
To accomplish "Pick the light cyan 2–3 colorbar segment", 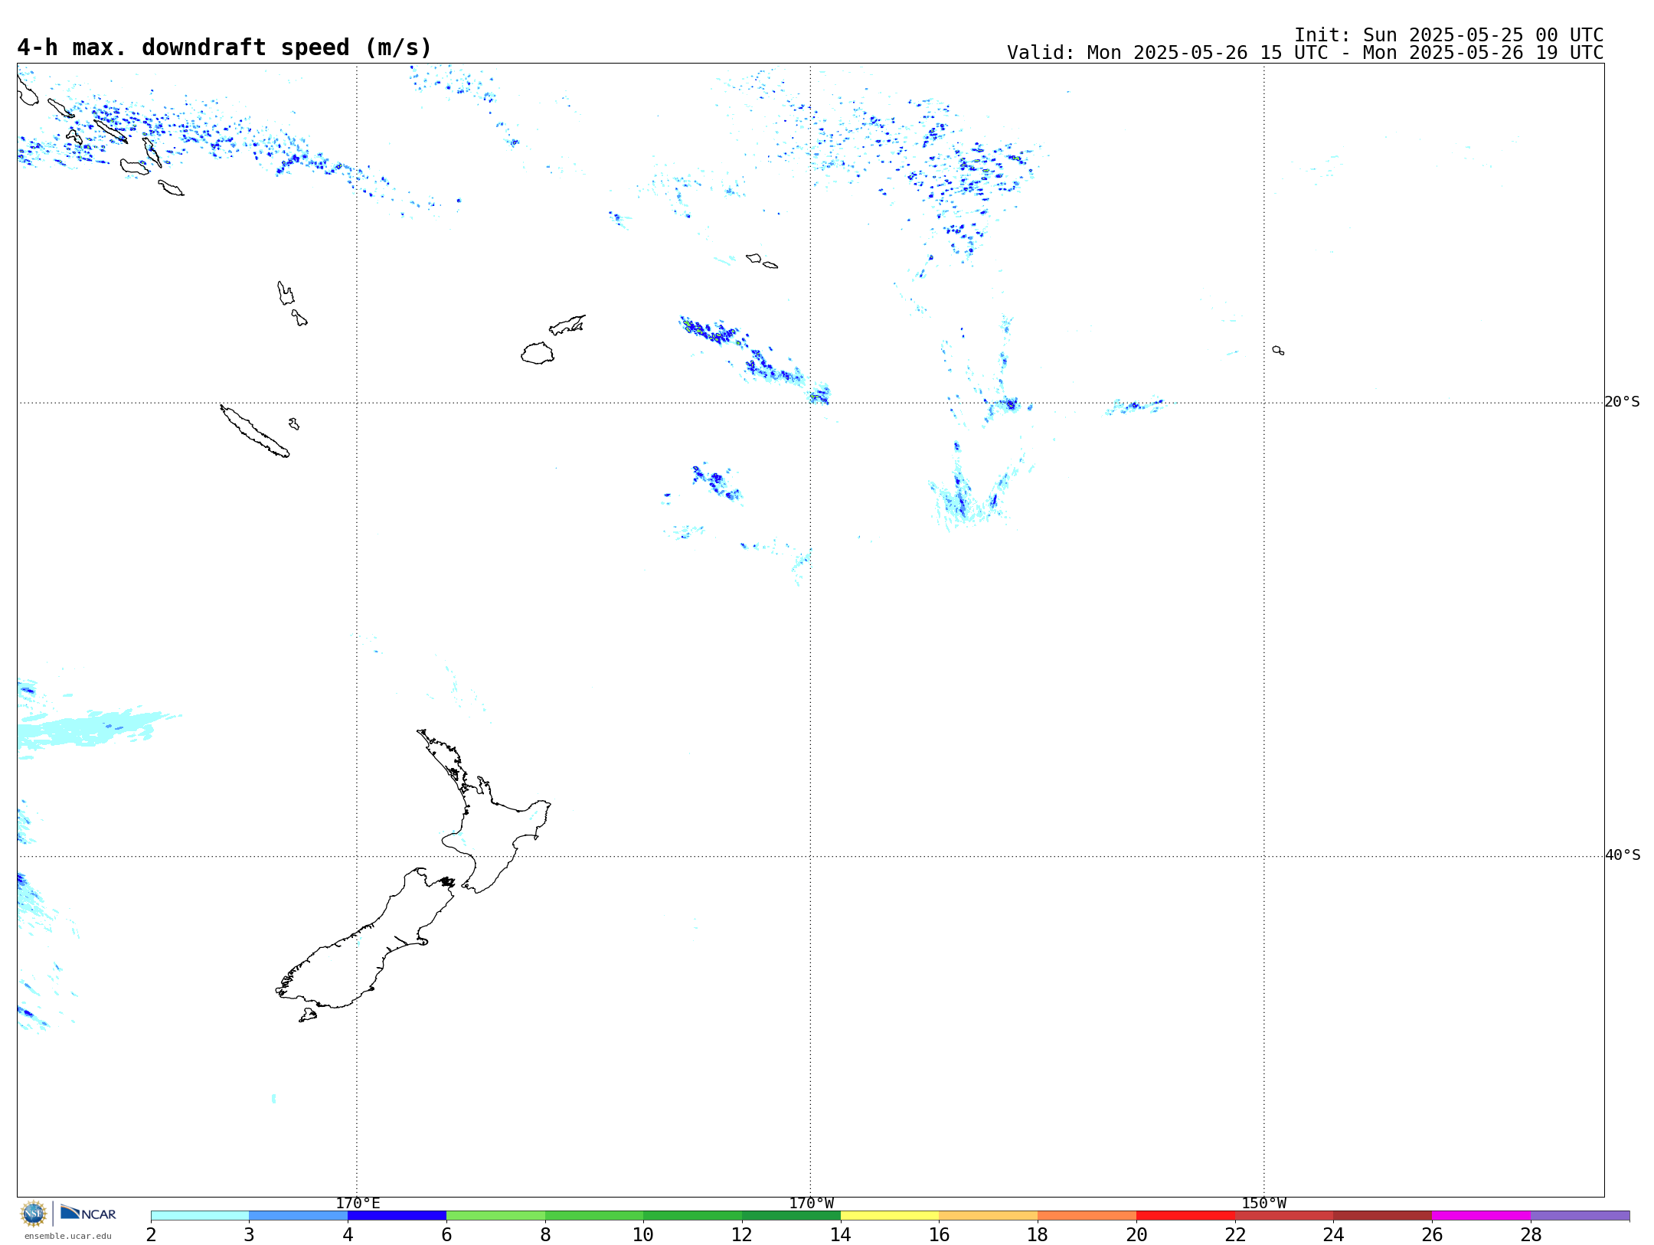I will (200, 1216).
